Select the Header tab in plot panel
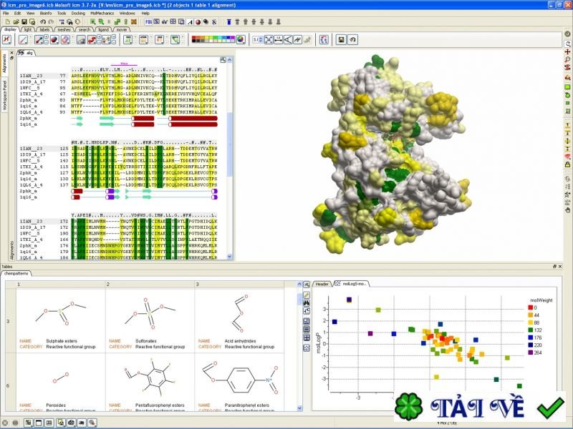 click(x=322, y=284)
